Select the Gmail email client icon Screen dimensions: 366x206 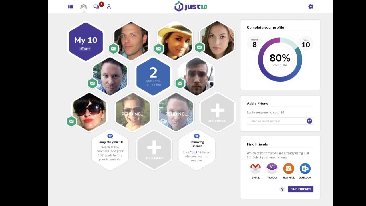[256, 169]
